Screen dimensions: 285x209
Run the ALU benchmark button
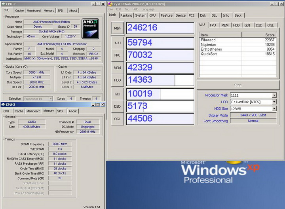(x=118, y=43)
